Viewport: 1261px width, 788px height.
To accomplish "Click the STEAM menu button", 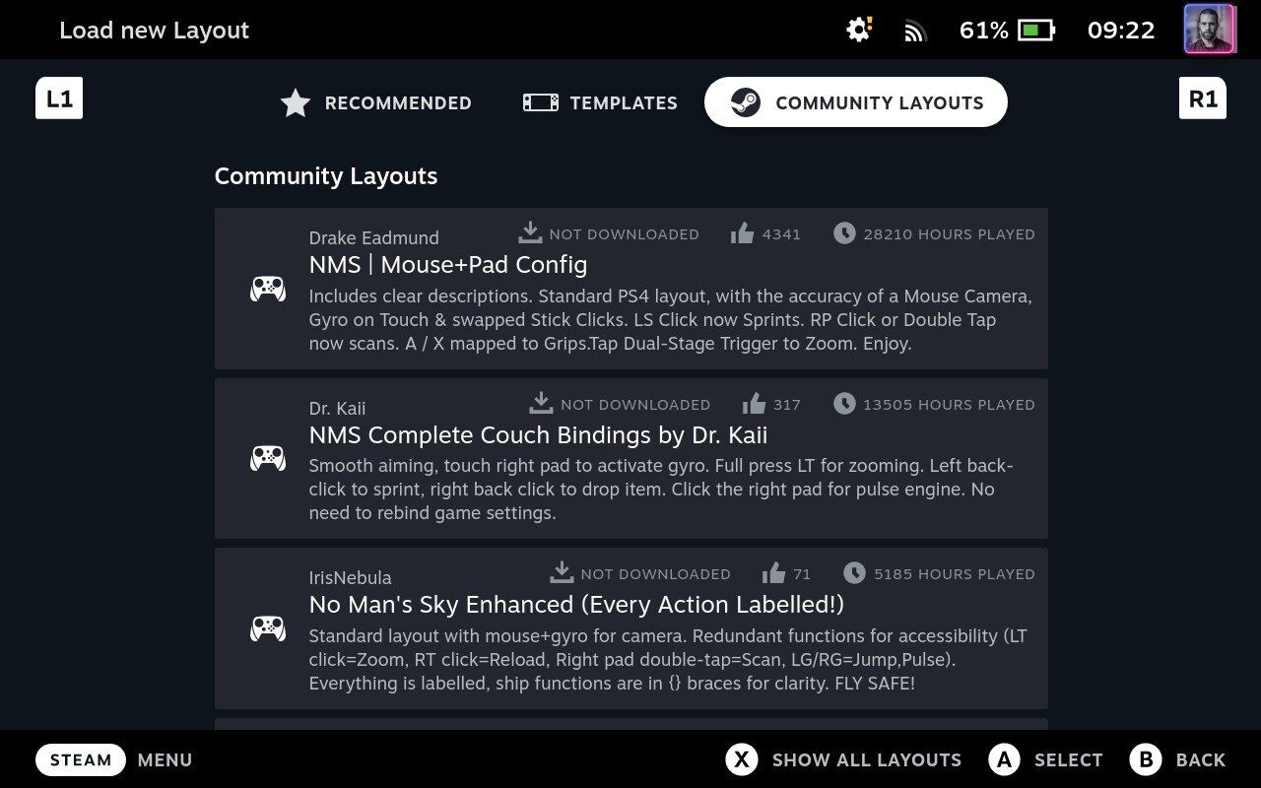I will pos(81,759).
